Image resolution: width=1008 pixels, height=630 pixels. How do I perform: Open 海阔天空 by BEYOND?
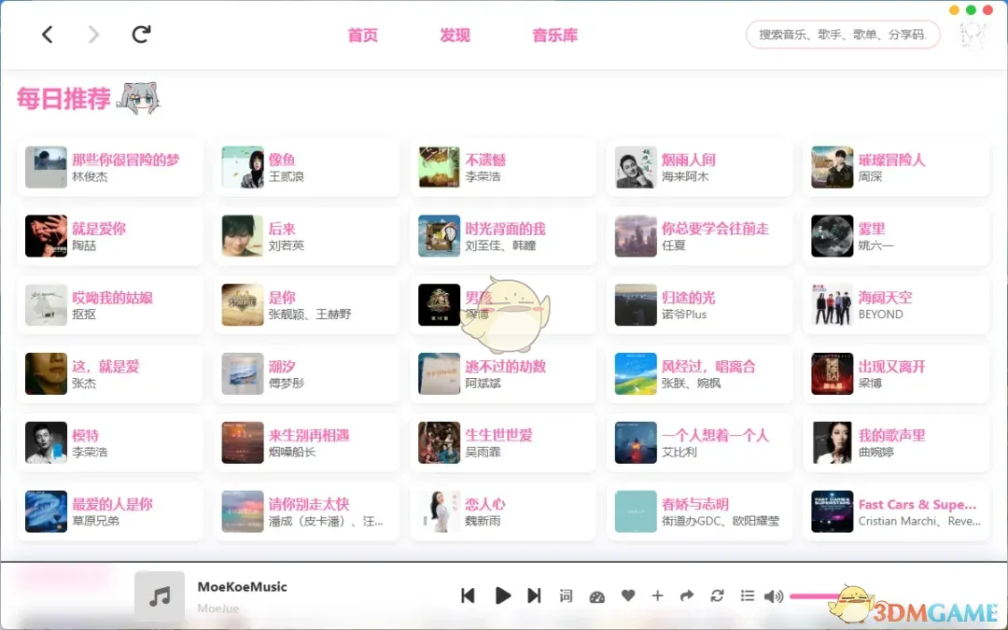(895, 305)
